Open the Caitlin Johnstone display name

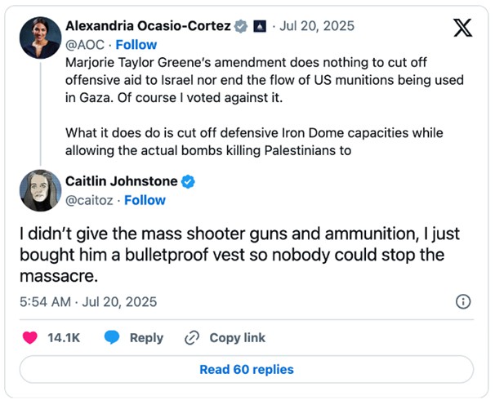pos(122,181)
